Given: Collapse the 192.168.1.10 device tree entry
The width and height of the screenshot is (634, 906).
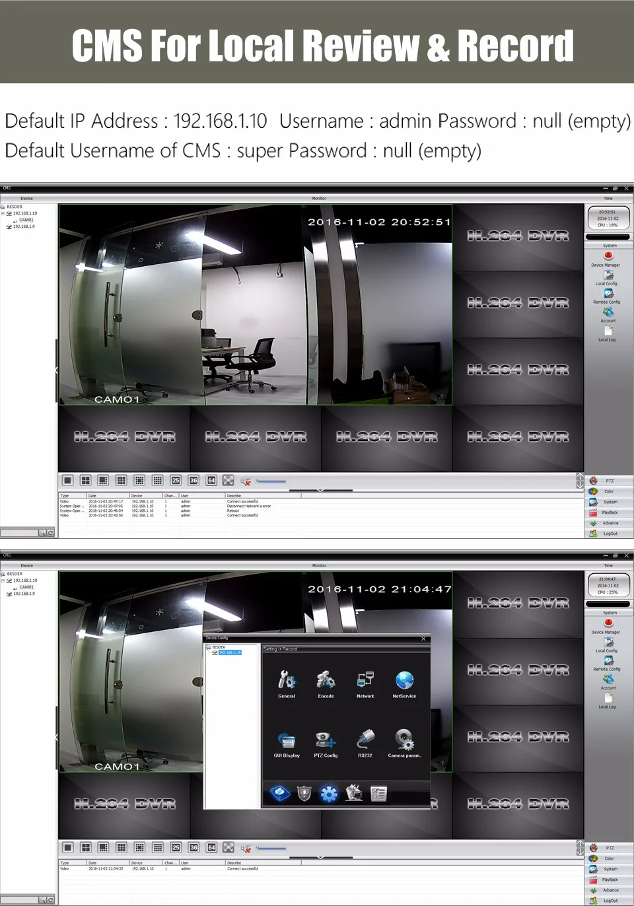Looking at the screenshot, I should [3, 213].
